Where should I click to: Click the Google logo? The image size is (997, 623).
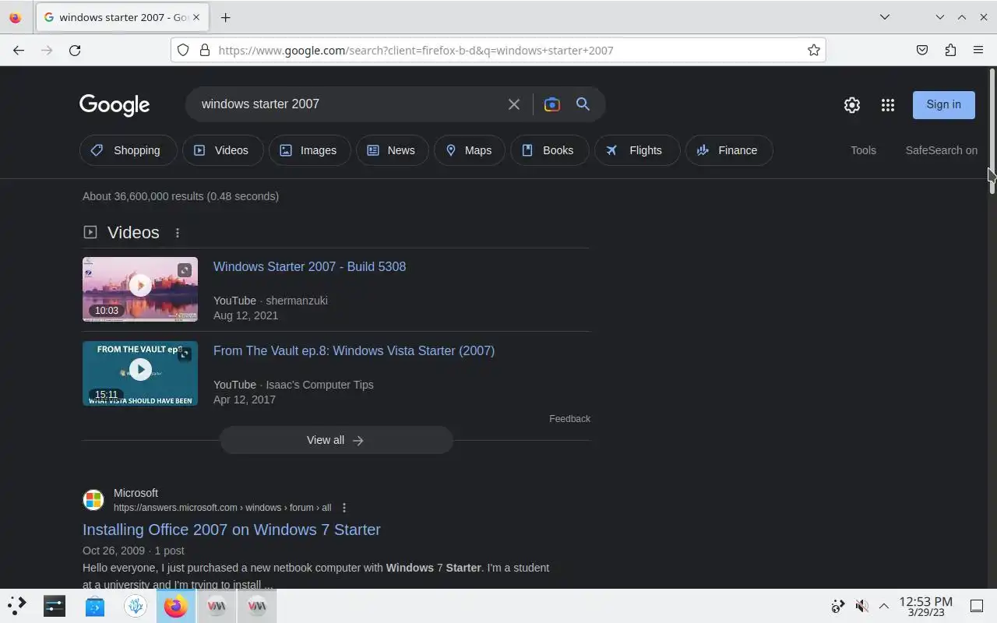[x=114, y=105]
